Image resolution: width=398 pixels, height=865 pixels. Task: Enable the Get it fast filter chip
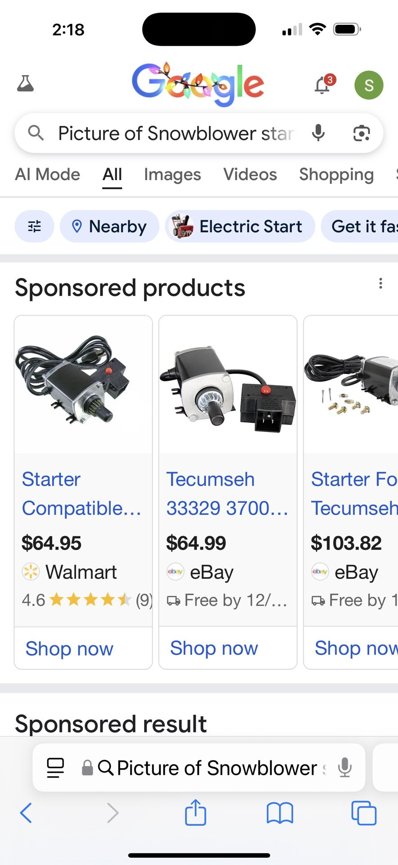[x=362, y=226]
